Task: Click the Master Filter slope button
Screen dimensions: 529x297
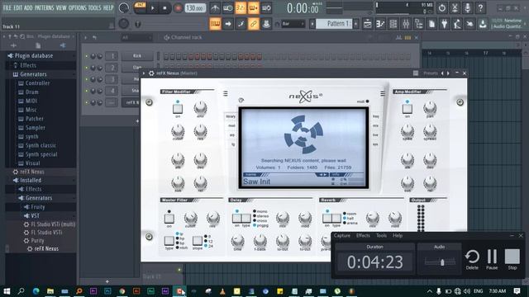Action: [198, 241]
